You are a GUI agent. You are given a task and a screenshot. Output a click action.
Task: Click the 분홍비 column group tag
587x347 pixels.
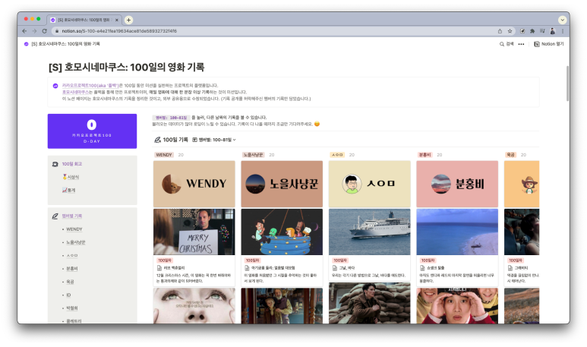coord(425,155)
